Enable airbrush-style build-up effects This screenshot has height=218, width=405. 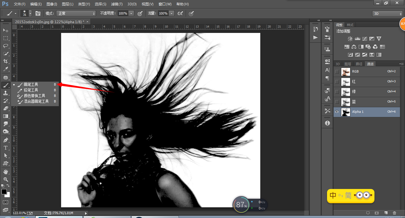(x=180, y=13)
